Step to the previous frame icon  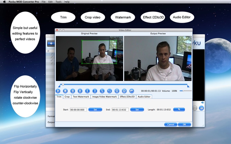[x=73, y=91]
